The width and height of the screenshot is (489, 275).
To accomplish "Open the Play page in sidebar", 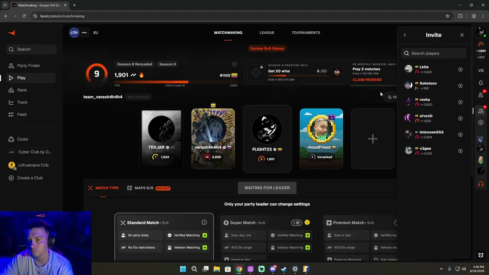I will pos(31,78).
